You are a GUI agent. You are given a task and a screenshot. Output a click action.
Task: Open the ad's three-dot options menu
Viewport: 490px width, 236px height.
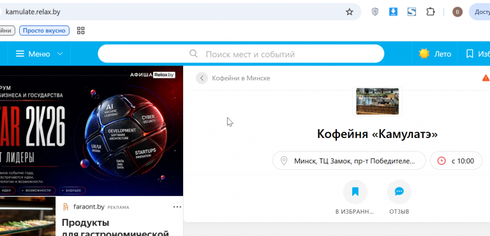click(177, 207)
